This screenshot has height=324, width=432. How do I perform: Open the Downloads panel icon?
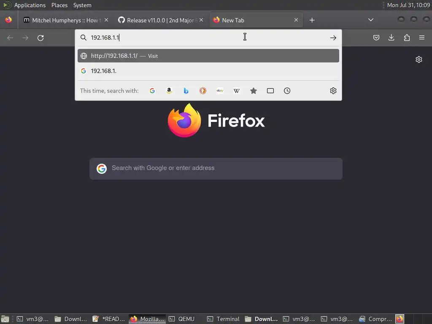point(391,38)
